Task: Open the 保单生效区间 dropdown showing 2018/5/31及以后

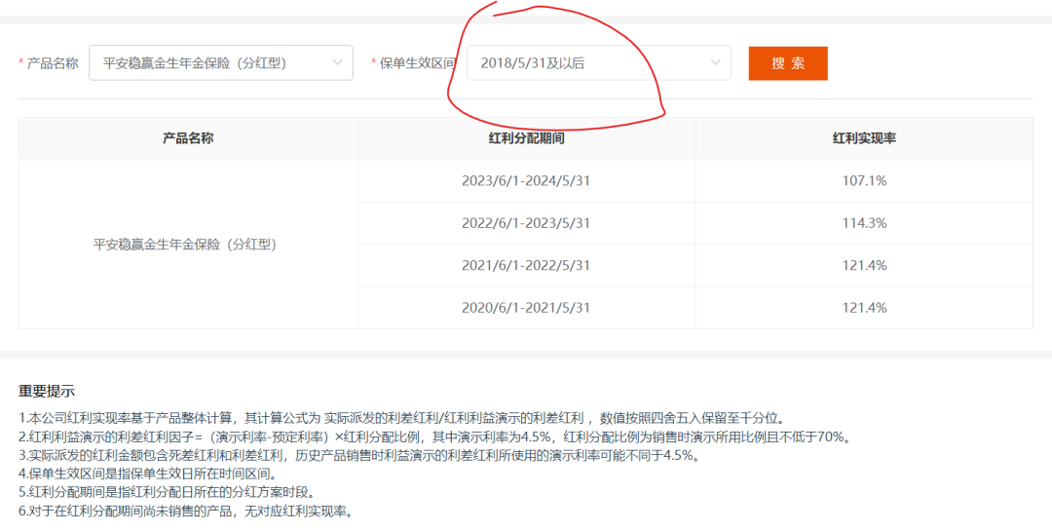Action: tap(598, 63)
